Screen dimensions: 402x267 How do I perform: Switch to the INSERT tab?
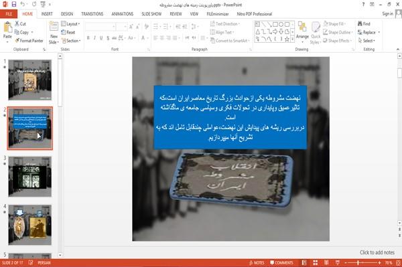(x=47, y=14)
